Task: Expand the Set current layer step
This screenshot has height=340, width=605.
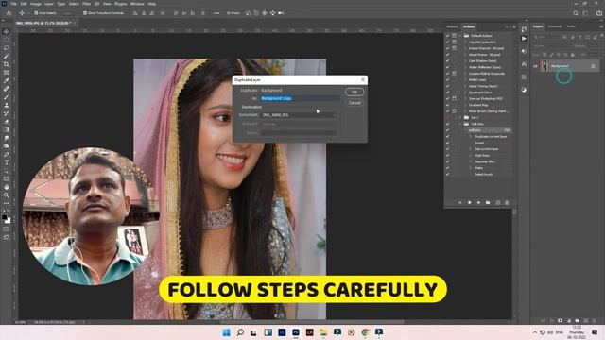Action: click(x=470, y=149)
